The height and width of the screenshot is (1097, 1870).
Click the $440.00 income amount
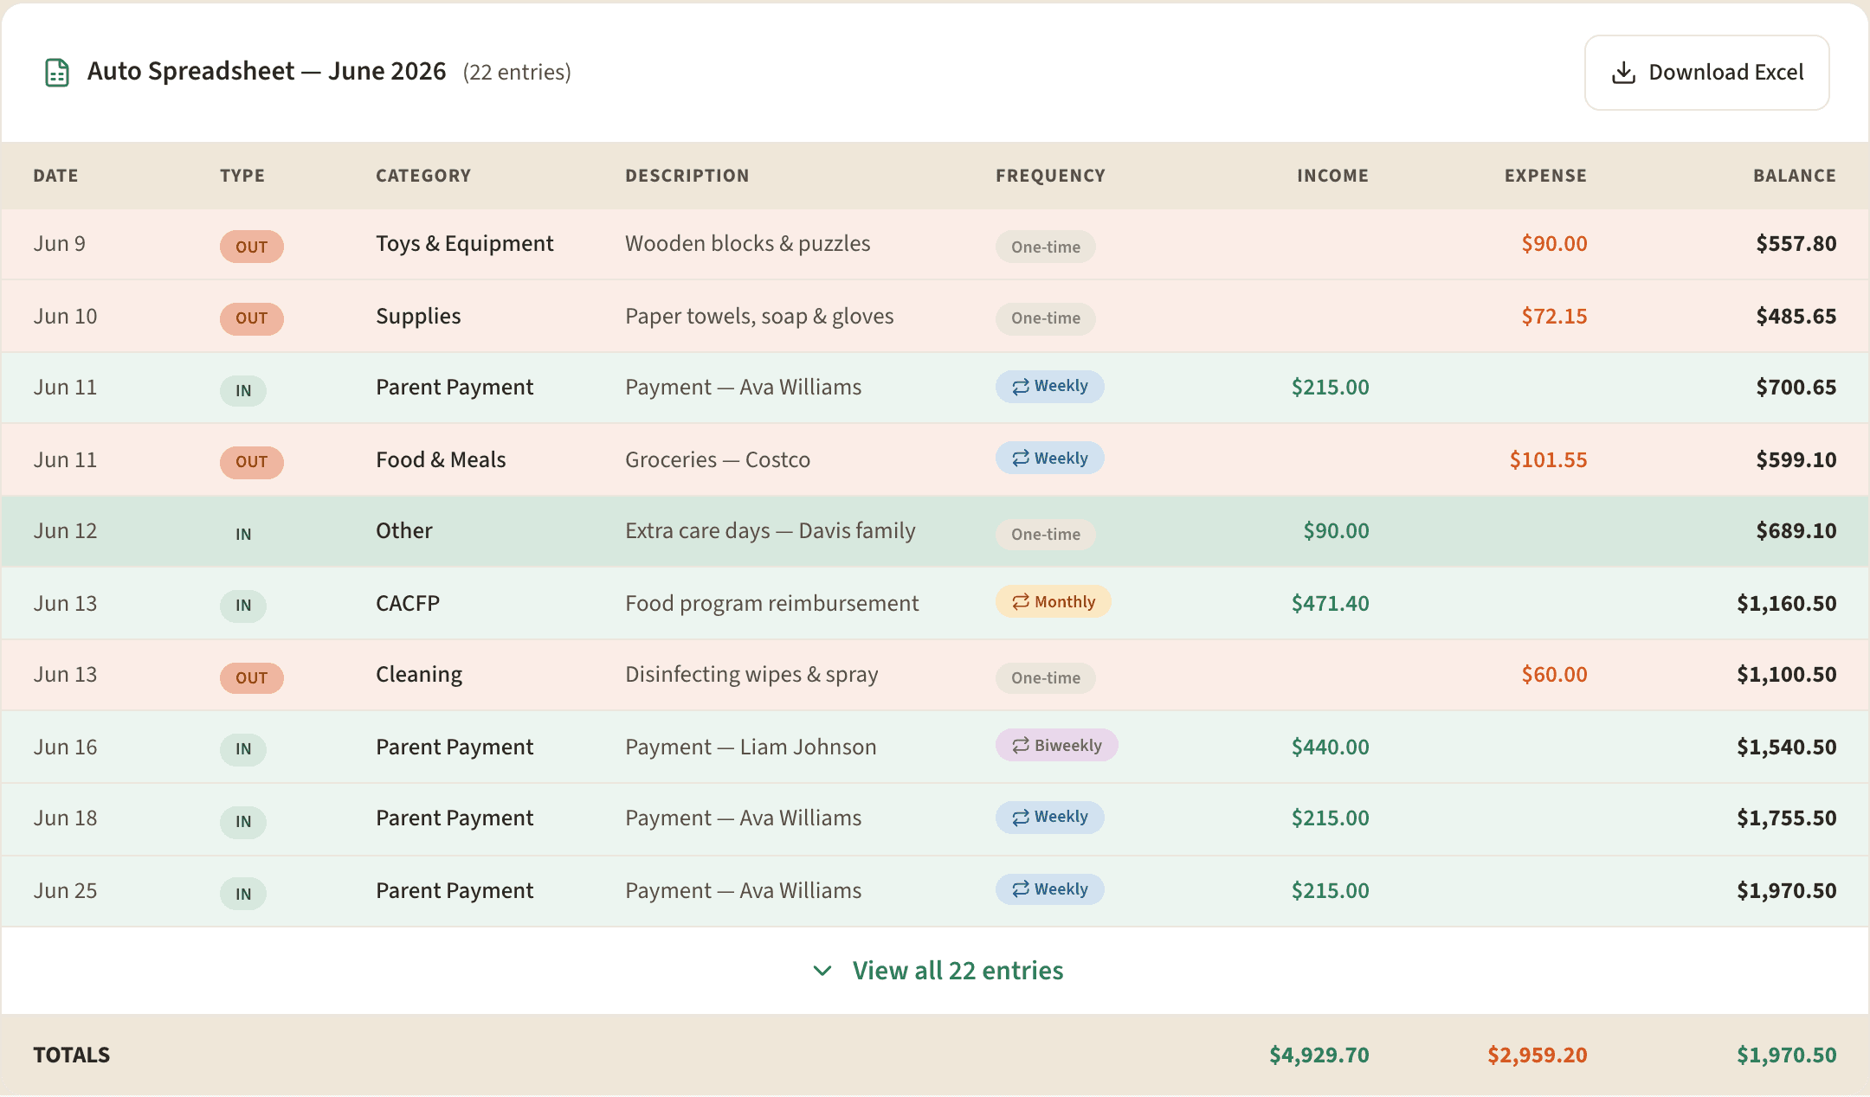coord(1330,747)
